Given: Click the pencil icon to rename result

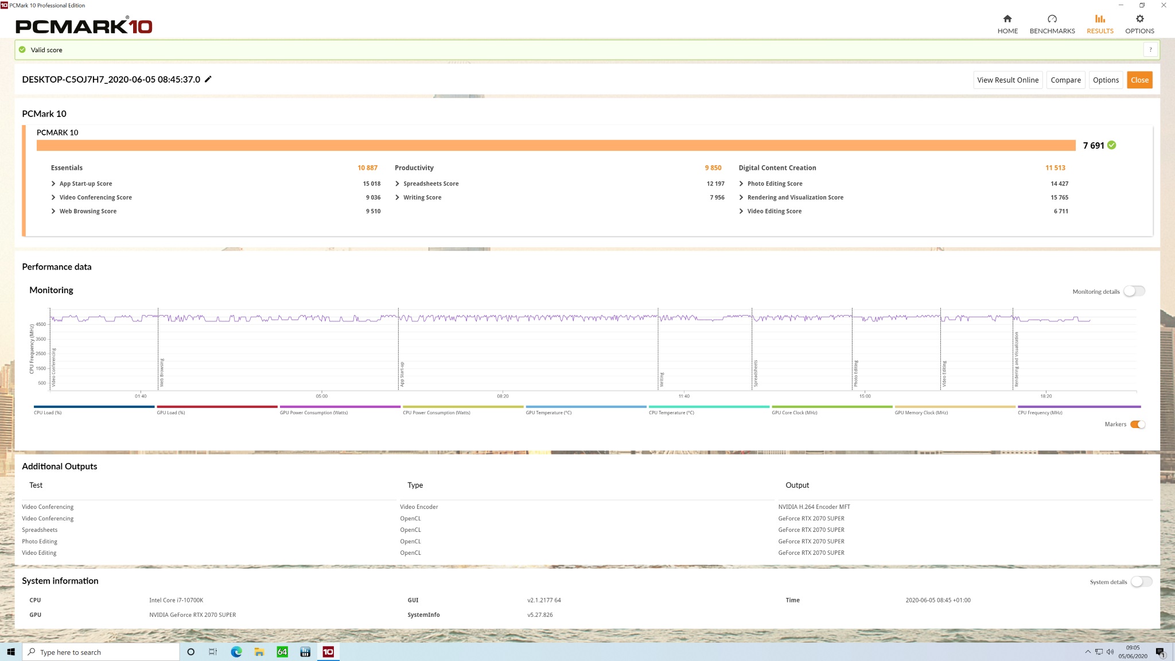Looking at the screenshot, I should (x=208, y=79).
